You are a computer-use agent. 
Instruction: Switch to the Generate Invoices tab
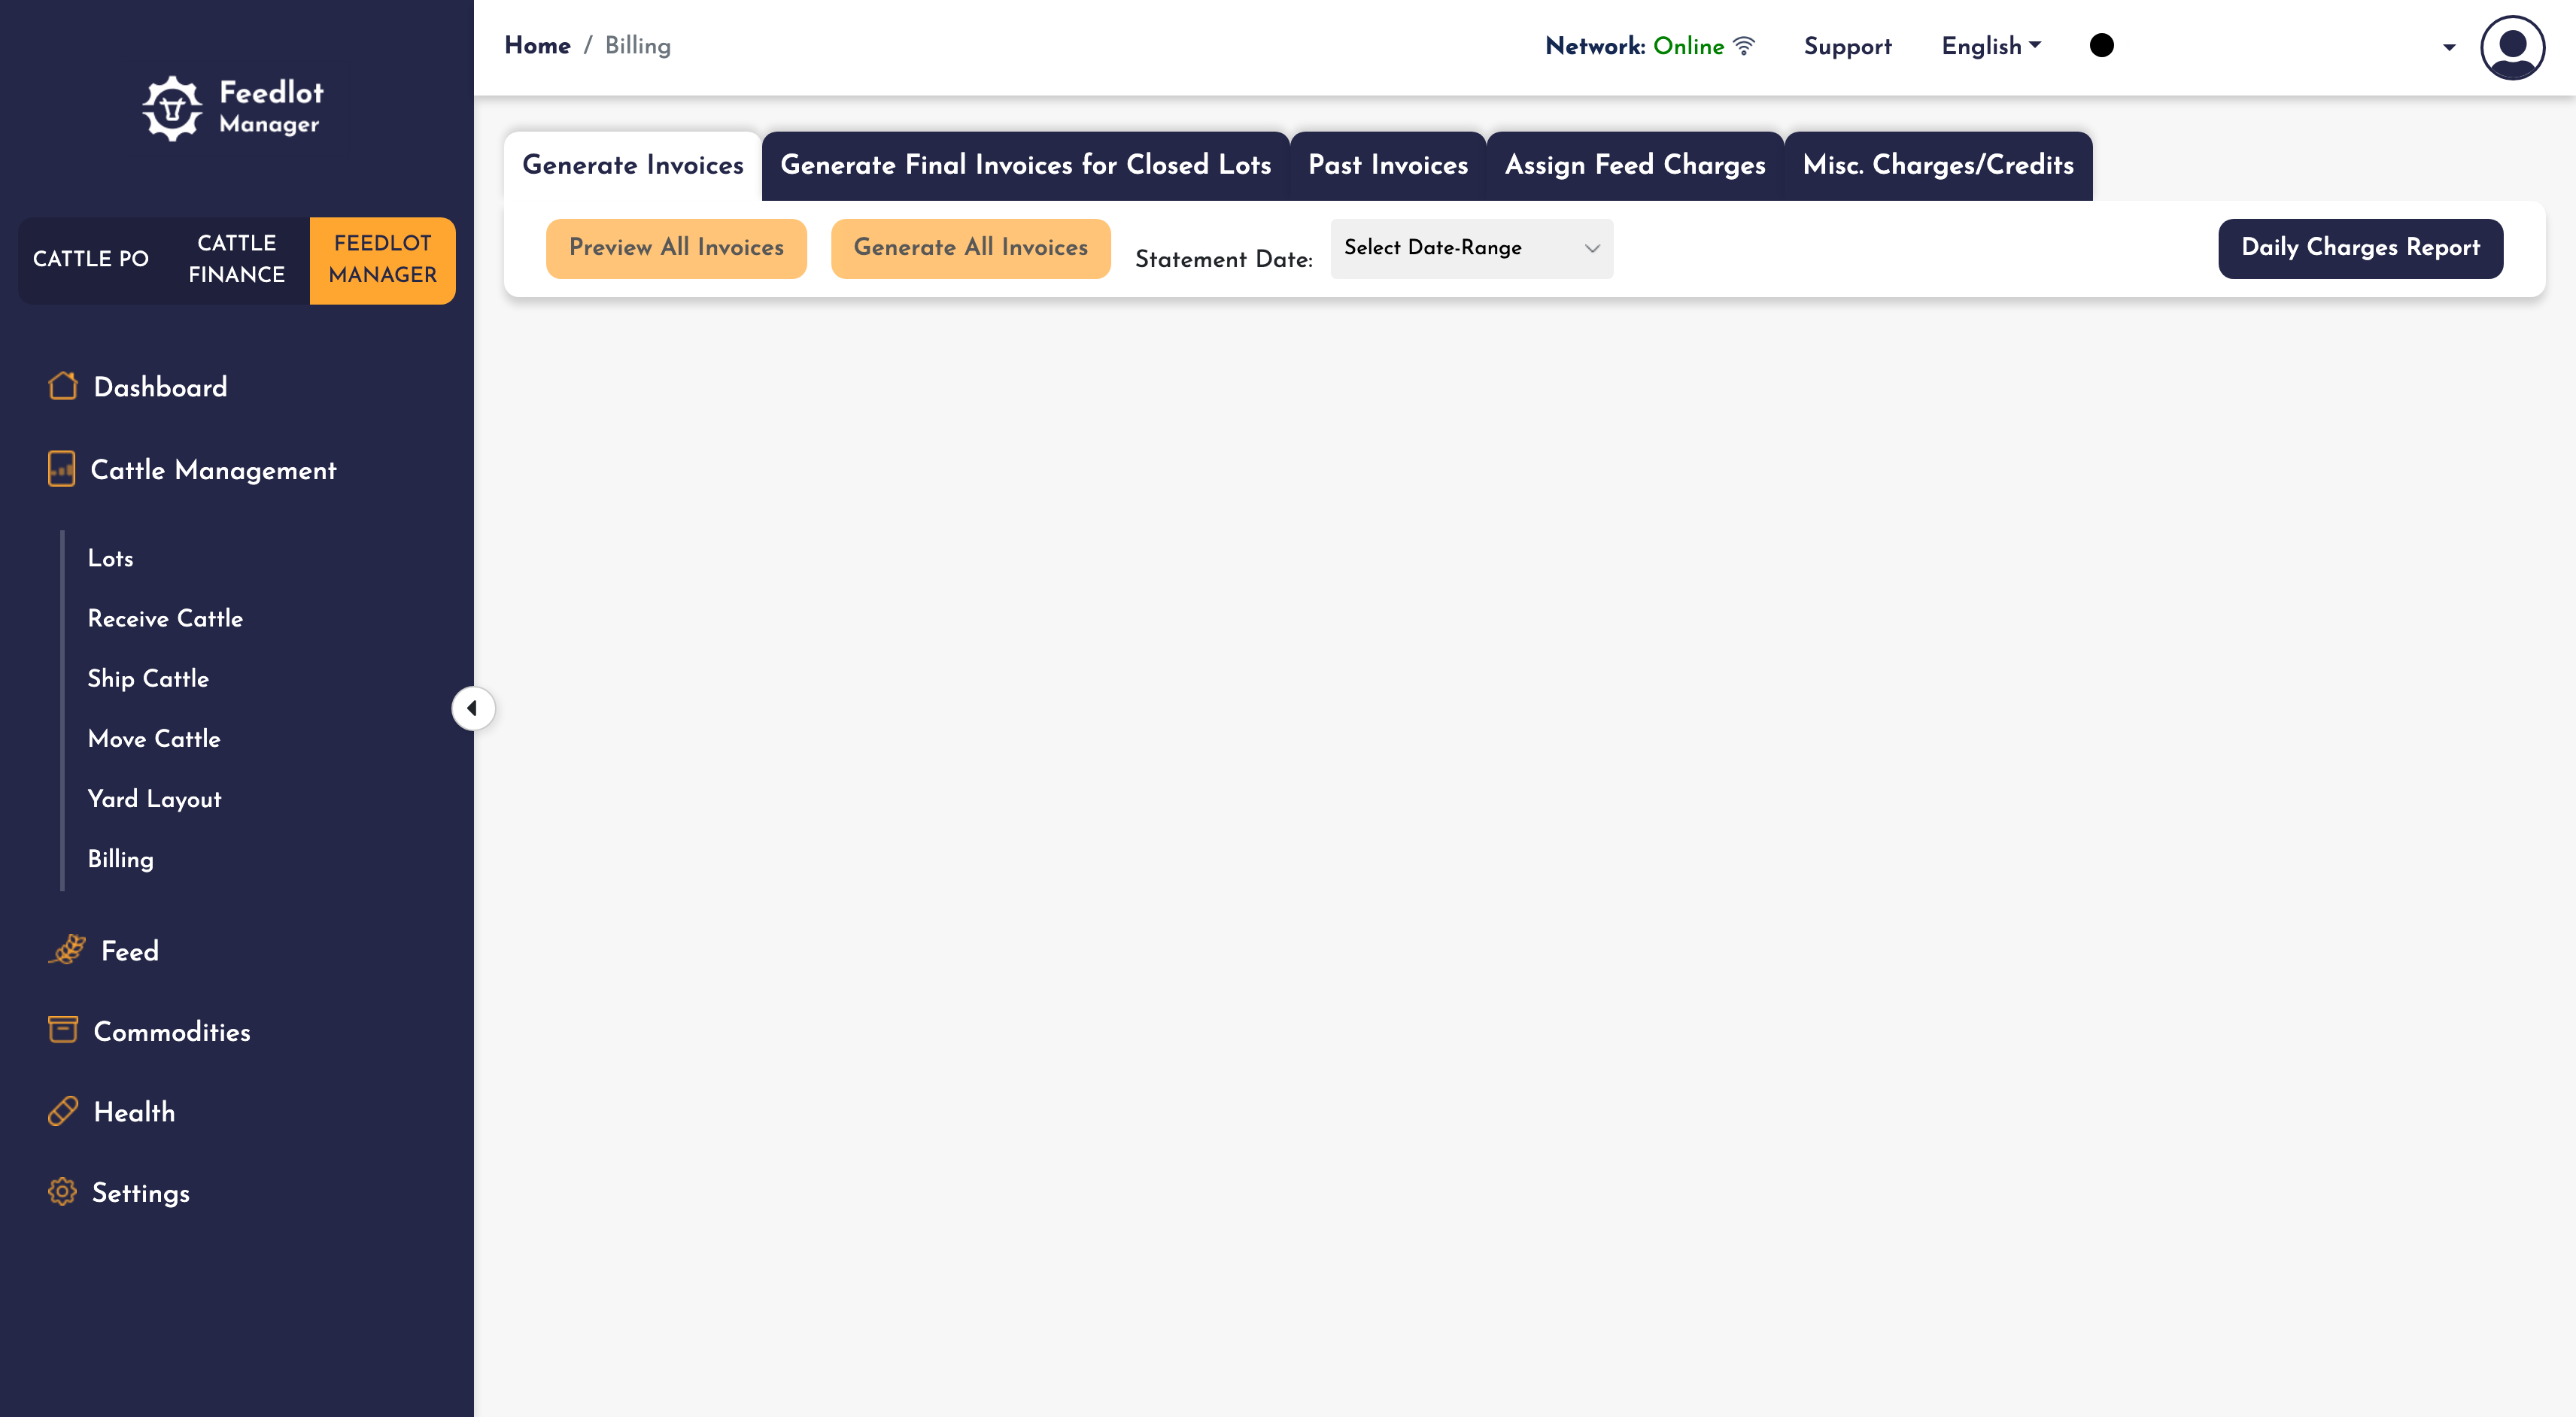click(x=633, y=165)
